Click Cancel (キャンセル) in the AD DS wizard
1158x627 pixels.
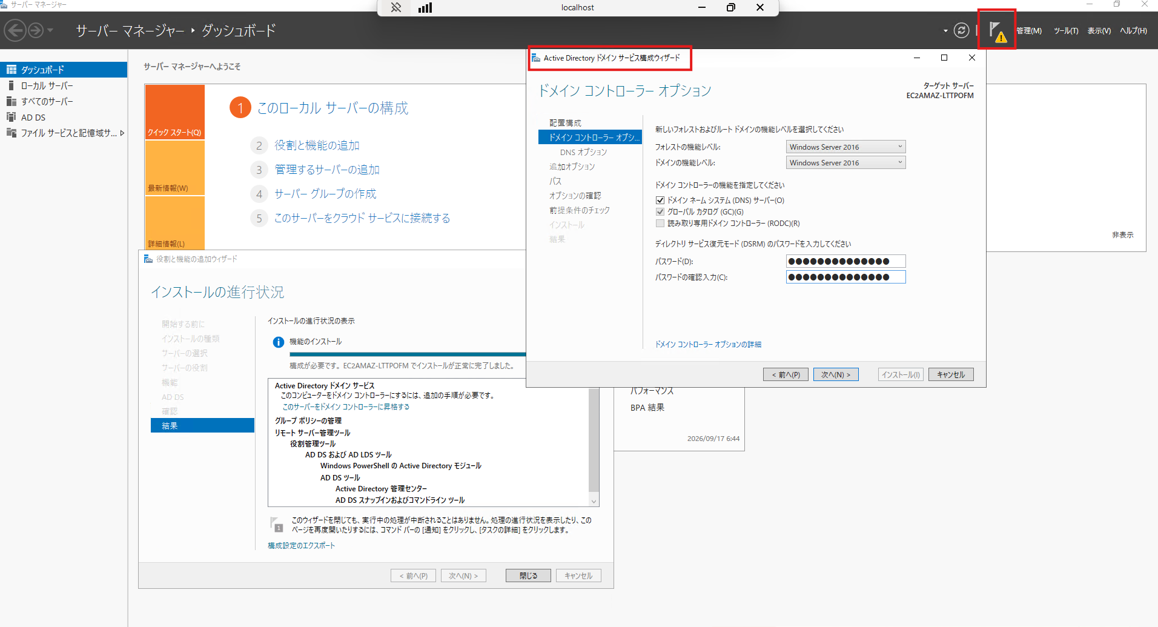(x=951, y=375)
